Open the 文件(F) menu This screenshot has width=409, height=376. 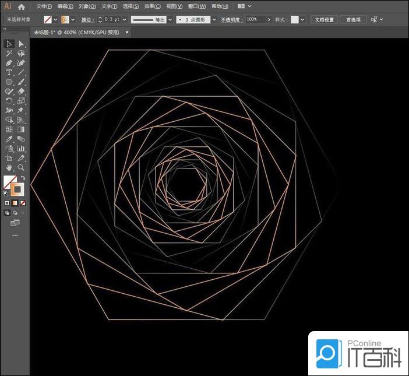tap(44, 6)
